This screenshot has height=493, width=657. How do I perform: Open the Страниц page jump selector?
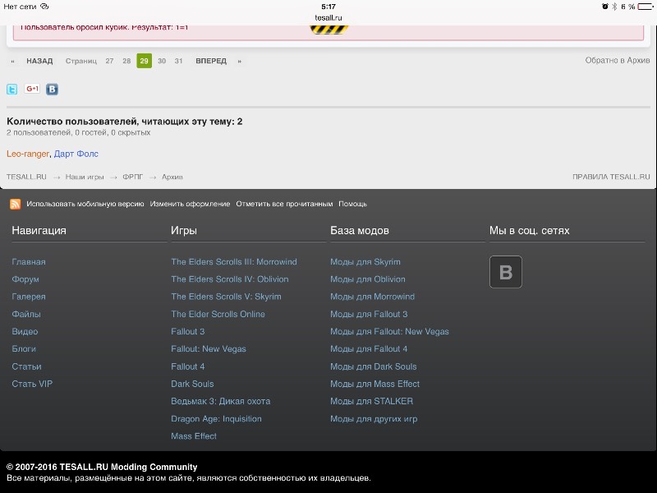click(80, 61)
